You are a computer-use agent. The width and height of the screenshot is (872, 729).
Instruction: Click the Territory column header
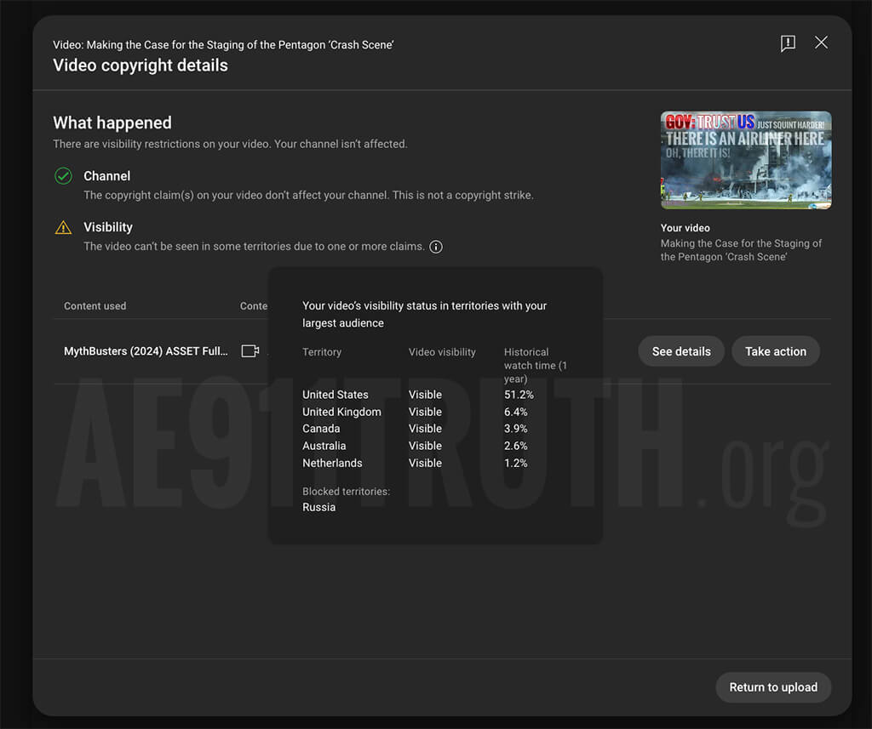322,352
